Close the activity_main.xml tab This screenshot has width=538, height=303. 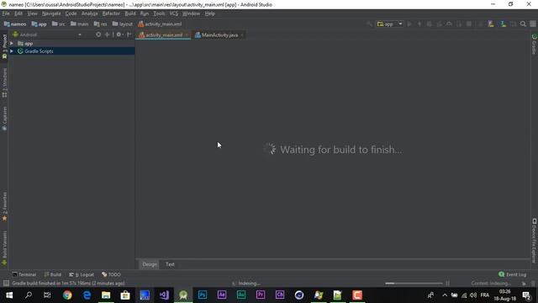(x=187, y=35)
